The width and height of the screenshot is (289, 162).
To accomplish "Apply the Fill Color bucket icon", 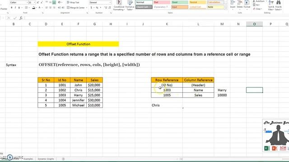I will pyautogui.click(x=33, y=8).
